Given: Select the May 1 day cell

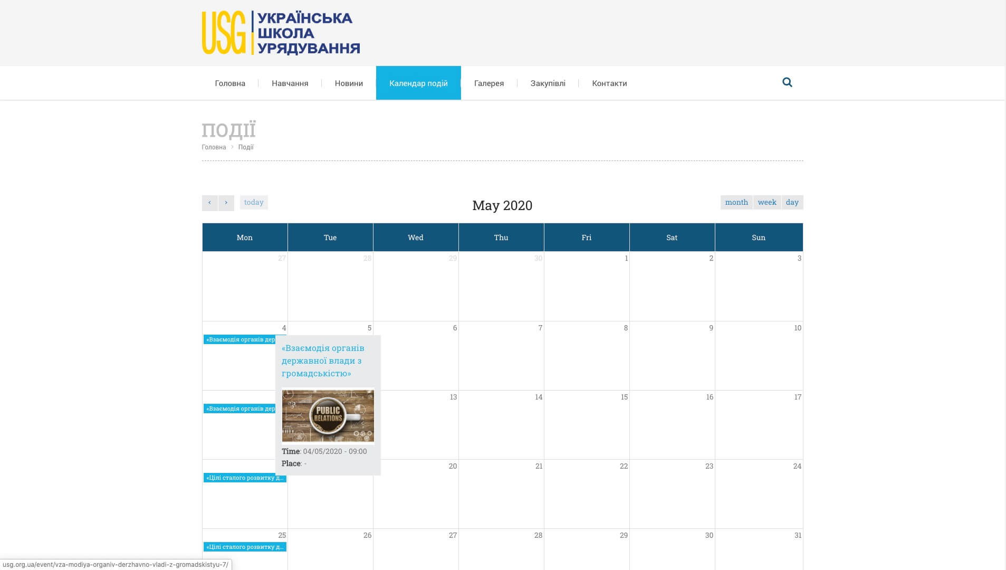Looking at the screenshot, I should 587,287.
